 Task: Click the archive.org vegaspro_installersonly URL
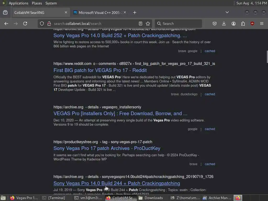point(97,107)
